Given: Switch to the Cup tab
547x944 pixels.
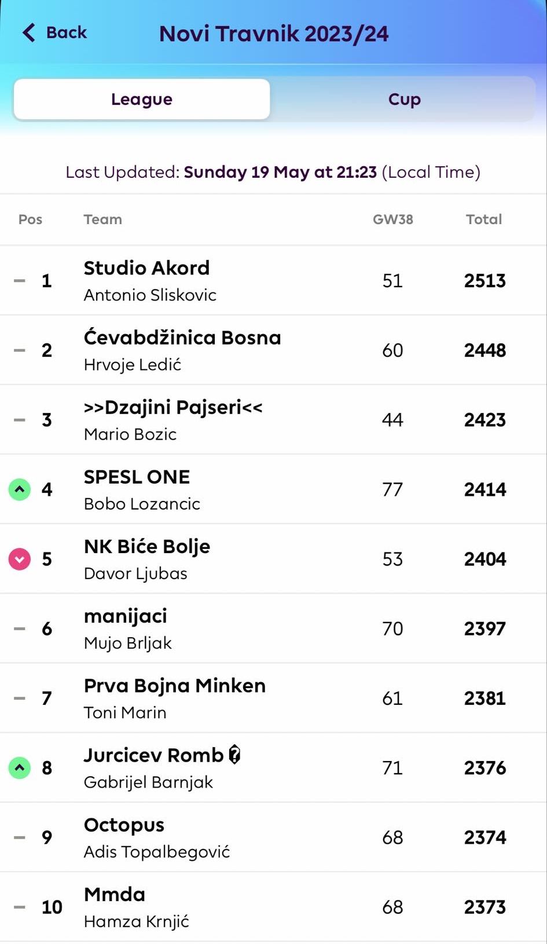Looking at the screenshot, I should (404, 99).
